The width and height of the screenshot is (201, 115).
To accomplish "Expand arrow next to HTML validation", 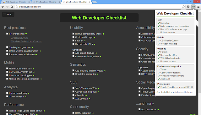I will coord(93,113).
